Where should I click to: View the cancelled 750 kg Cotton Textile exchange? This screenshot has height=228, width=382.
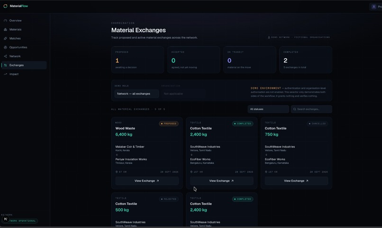tap(296, 181)
